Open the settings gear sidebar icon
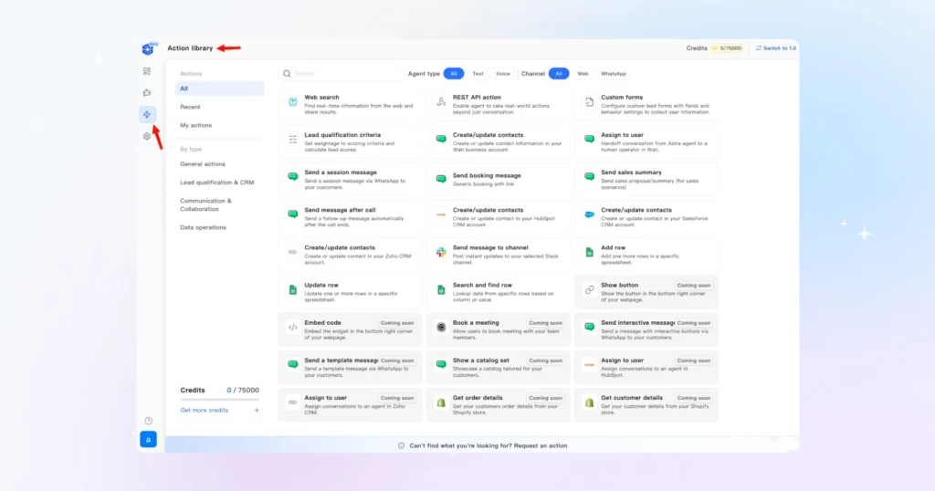Screen dimensions: 935x491 pos(147,137)
